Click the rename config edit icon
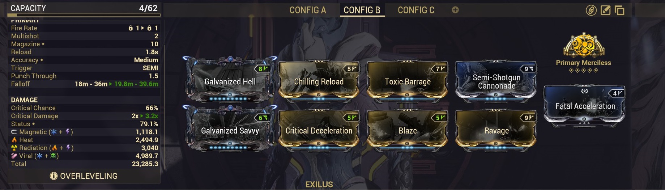665x190 pixels. (x=605, y=10)
